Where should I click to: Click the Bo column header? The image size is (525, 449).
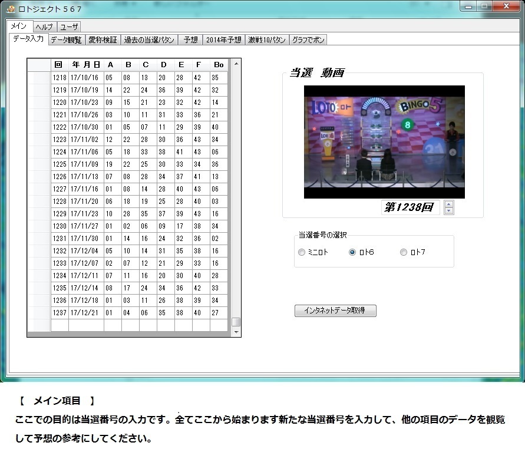pyautogui.click(x=219, y=65)
